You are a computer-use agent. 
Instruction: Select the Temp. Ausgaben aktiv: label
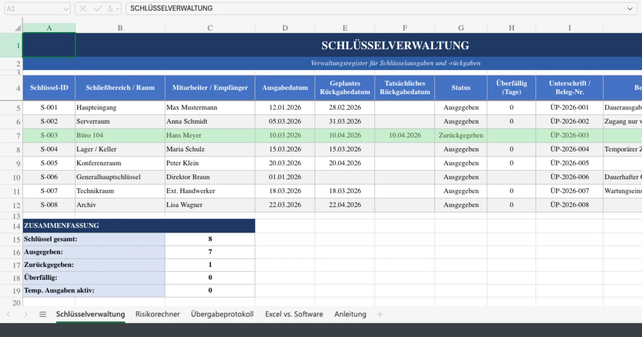[94, 290]
